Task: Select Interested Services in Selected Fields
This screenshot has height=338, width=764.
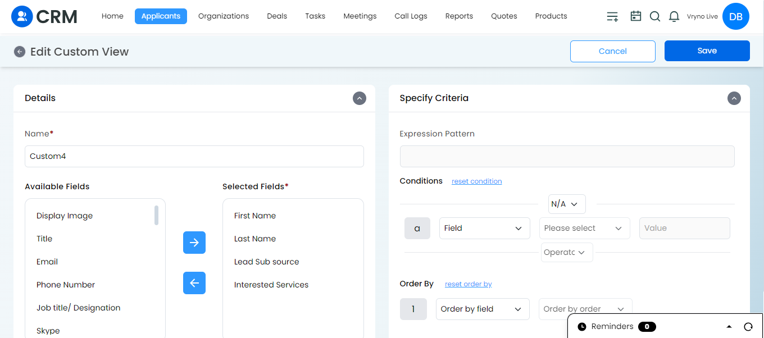Action: point(271,285)
